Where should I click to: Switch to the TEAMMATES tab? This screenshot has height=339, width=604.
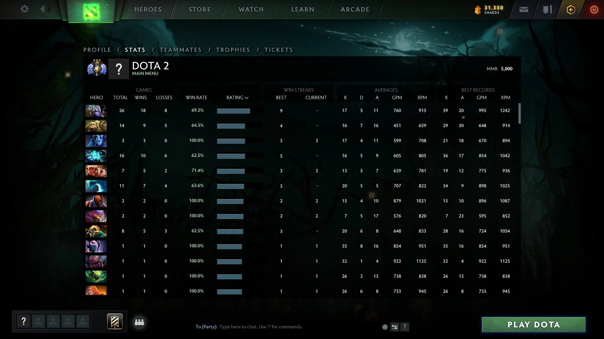(x=181, y=50)
